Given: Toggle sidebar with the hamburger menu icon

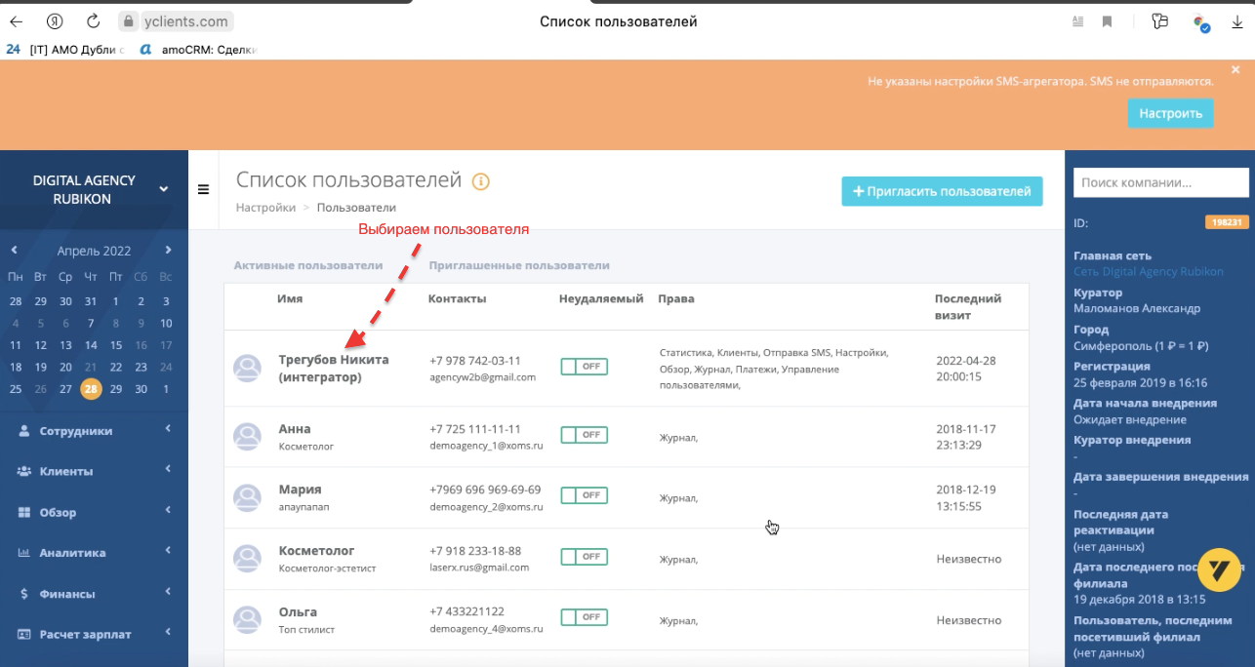Looking at the screenshot, I should click(203, 189).
